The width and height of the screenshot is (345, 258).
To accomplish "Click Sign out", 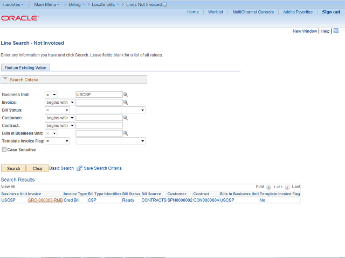I will click(x=331, y=12).
